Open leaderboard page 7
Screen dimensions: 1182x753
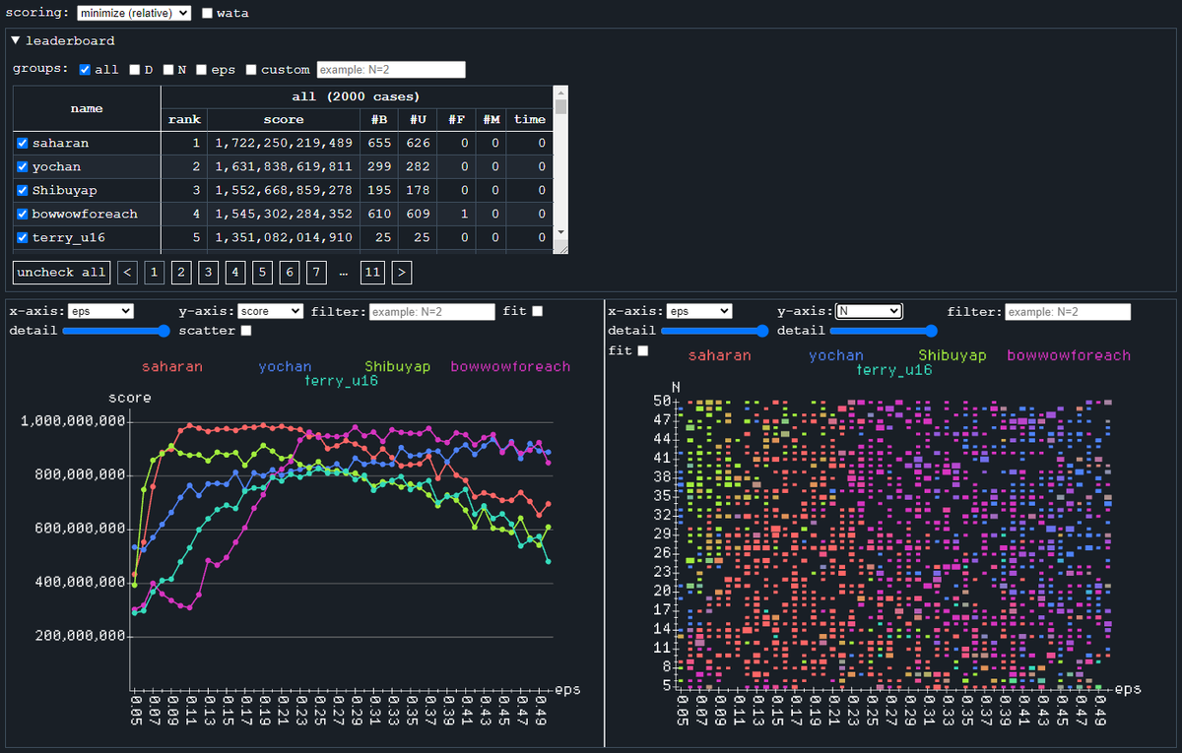pyautogui.click(x=316, y=272)
